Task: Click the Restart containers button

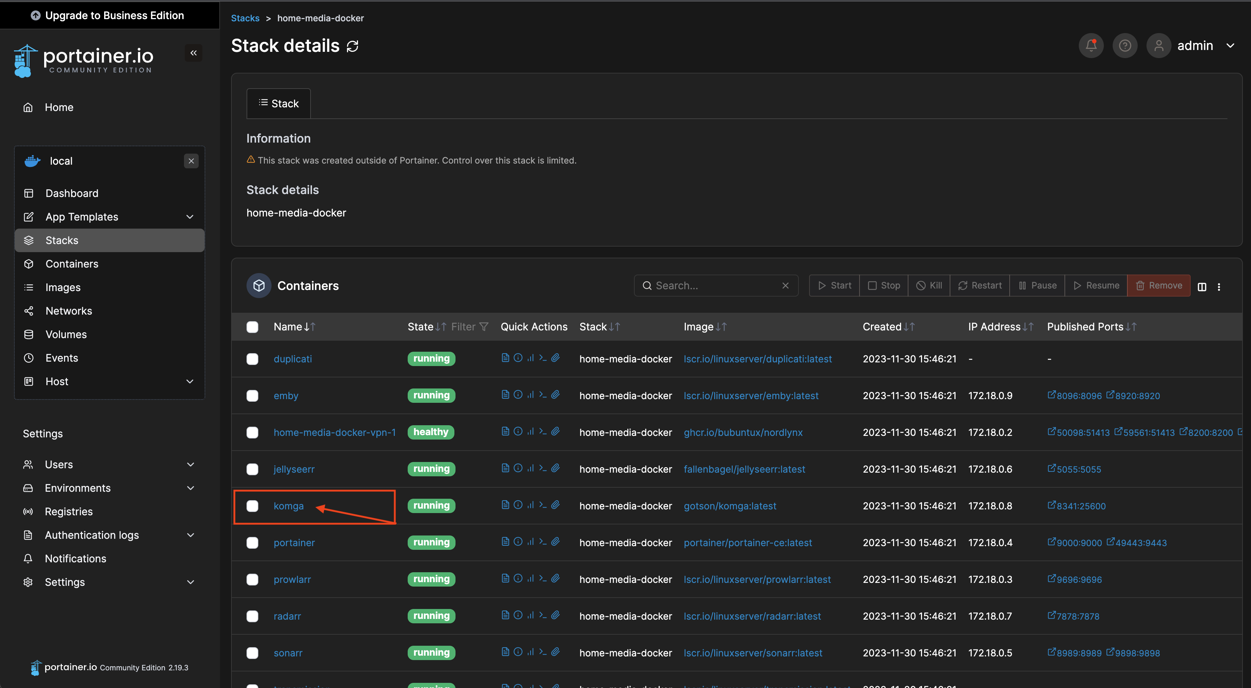Action: pos(979,286)
